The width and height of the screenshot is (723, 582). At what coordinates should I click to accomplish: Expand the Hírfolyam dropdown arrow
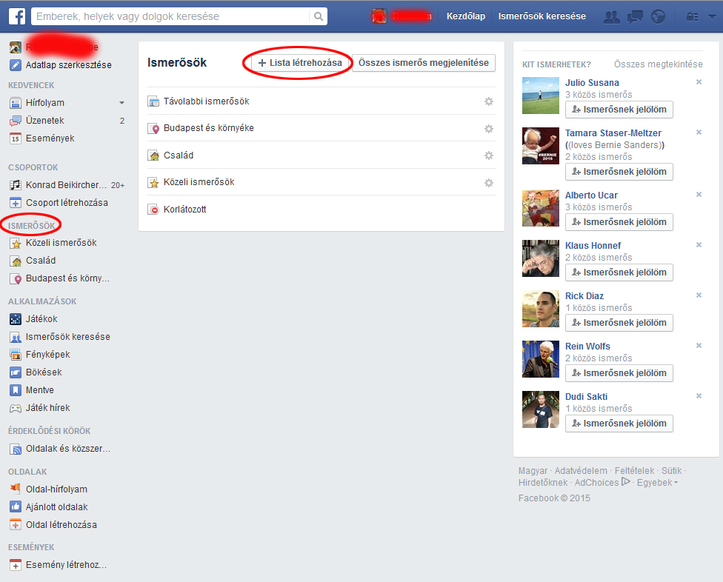121,103
